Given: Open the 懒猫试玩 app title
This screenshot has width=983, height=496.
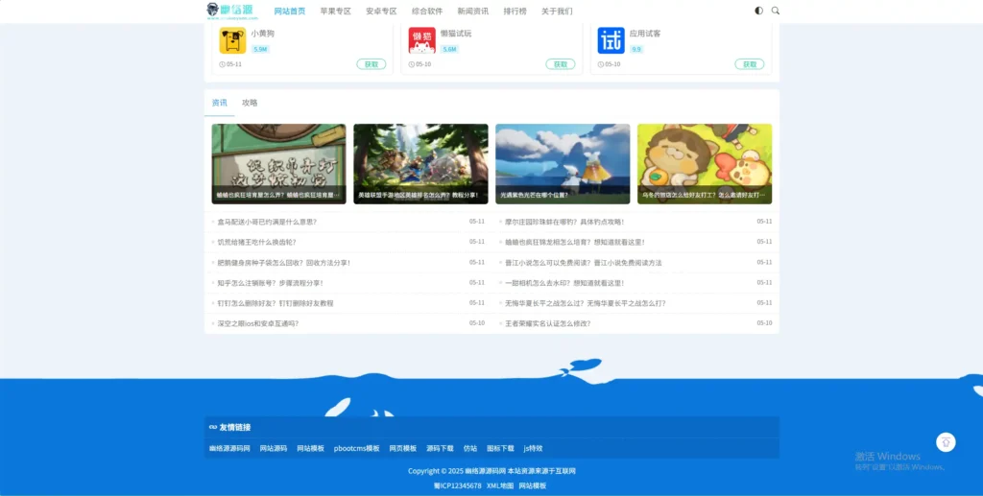Looking at the screenshot, I should coord(456,34).
